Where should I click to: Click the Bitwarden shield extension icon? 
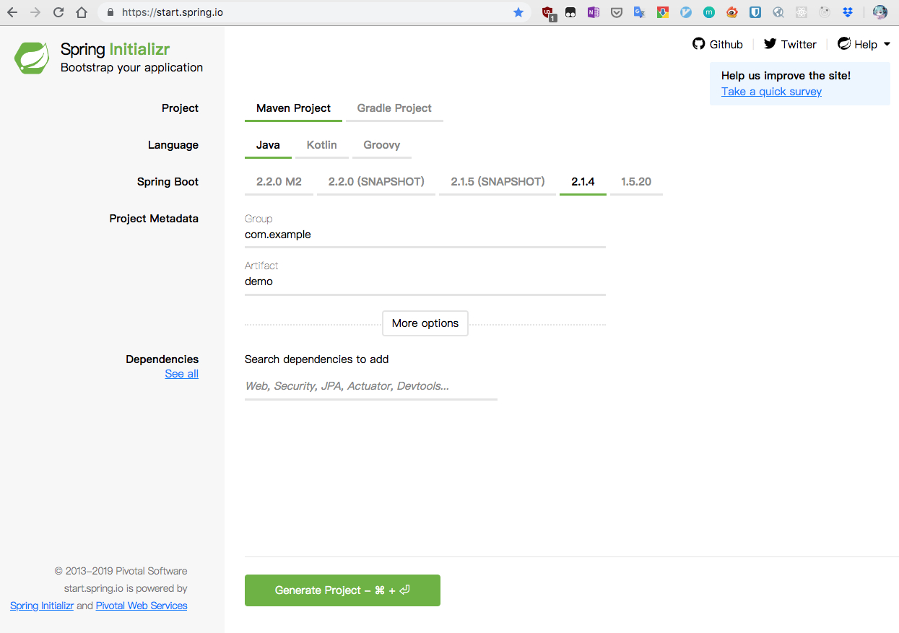click(x=755, y=12)
